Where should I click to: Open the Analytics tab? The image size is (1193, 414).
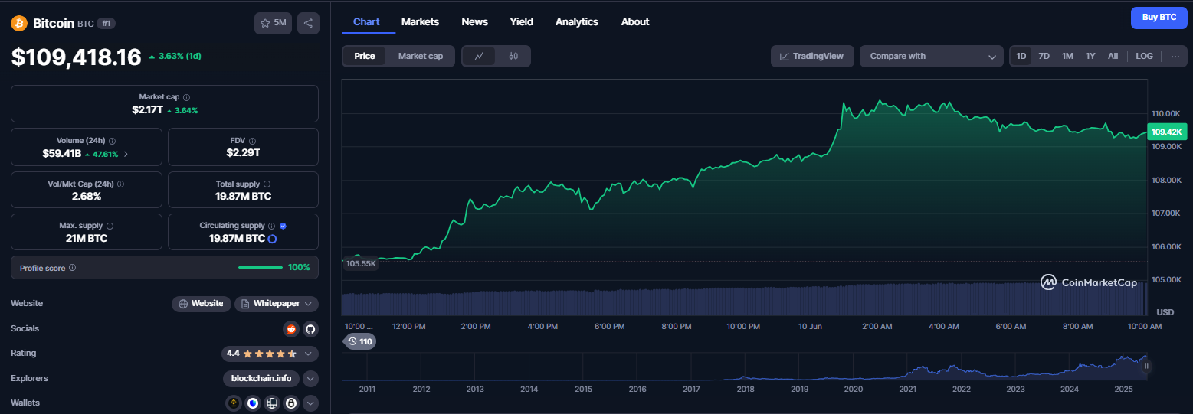tap(577, 21)
